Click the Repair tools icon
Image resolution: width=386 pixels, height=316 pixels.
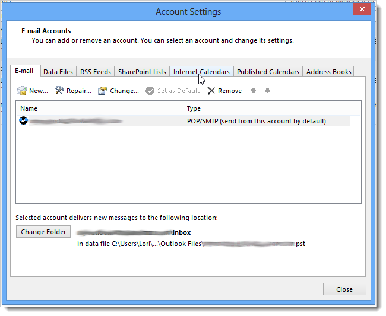59,91
